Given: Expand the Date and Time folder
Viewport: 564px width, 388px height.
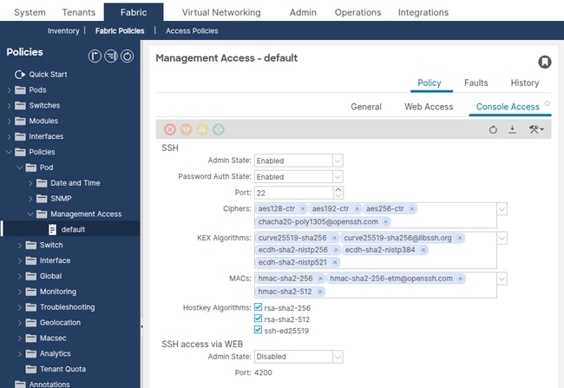Looking at the screenshot, I should click(x=30, y=183).
